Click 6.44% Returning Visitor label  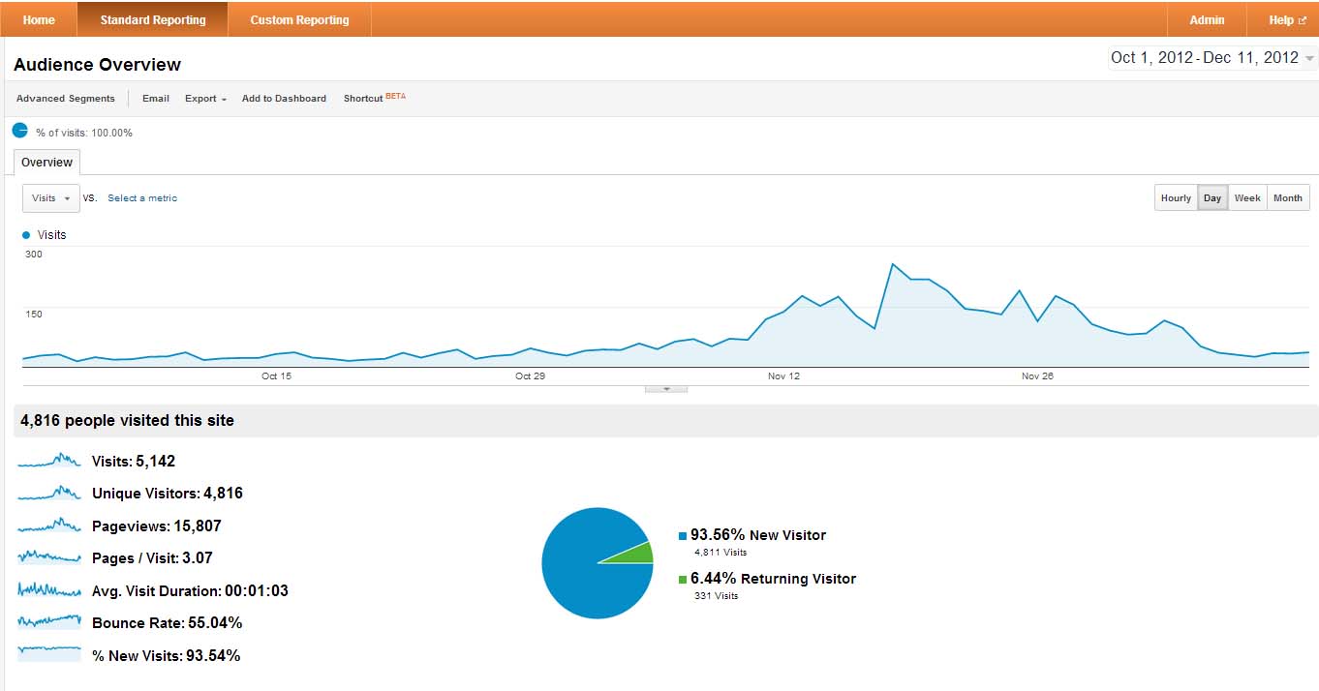[x=773, y=579]
